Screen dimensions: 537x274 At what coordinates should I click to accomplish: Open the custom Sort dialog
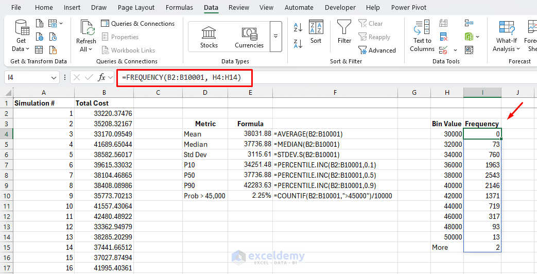pyautogui.click(x=316, y=31)
